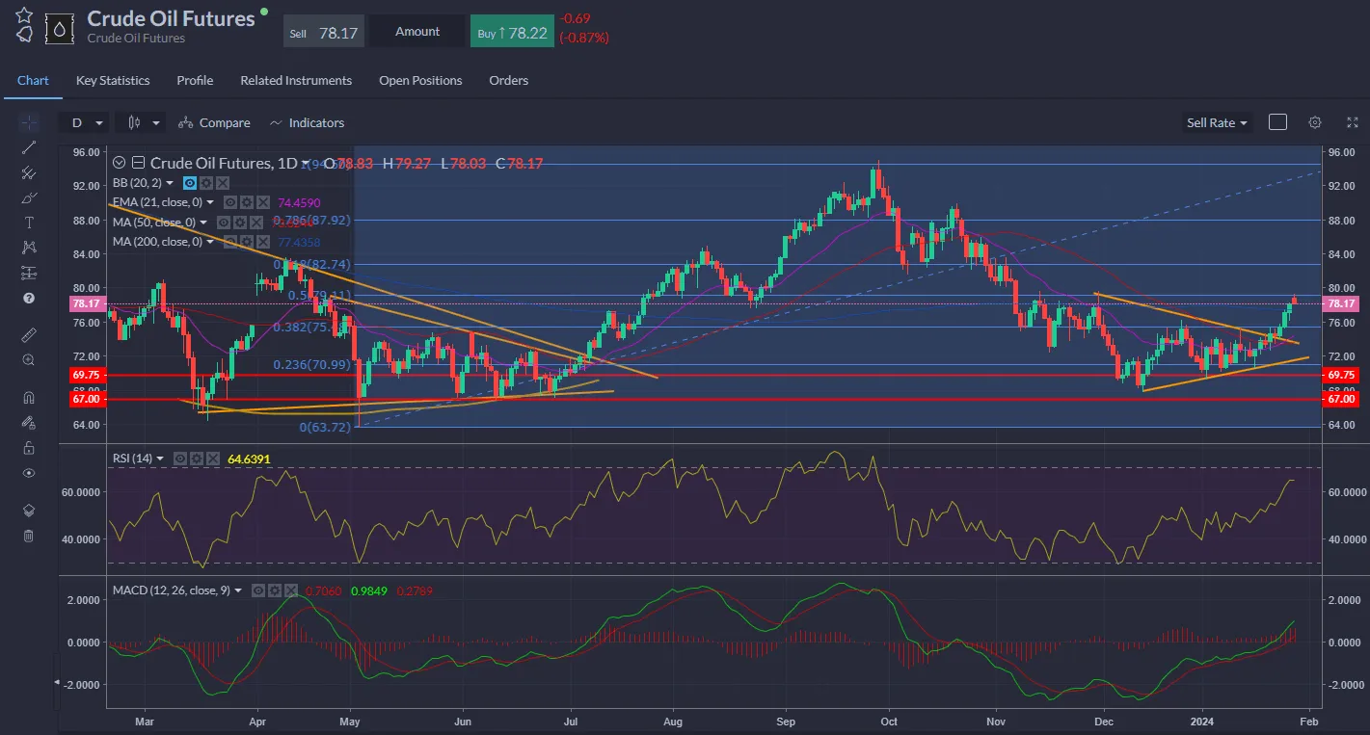Click the Buy 78.22 button

point(512,31)
